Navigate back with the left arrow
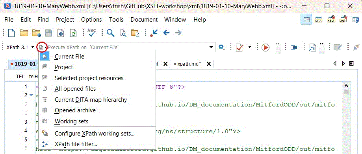Screen dimensions: 362x154 pyautogui.click(x=166, y=33)
